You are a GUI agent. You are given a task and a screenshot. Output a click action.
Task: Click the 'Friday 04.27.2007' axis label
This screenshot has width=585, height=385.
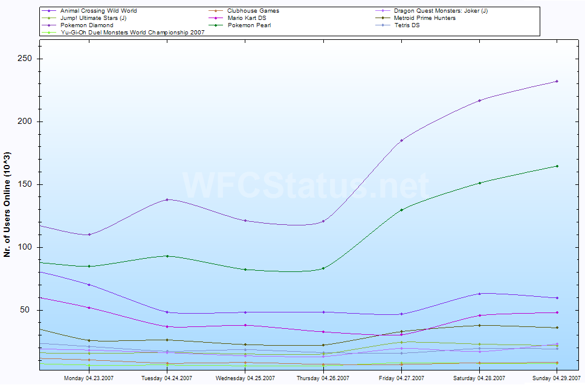tap(401, 378)
